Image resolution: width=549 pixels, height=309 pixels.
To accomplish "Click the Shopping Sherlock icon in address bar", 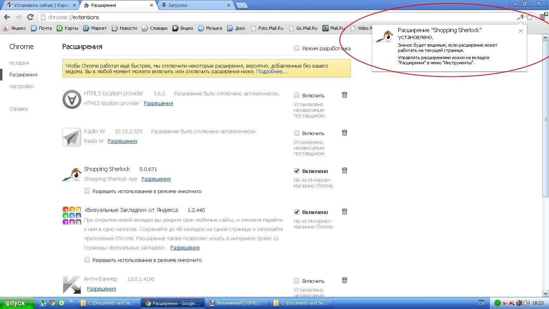I will pos(520,17).
